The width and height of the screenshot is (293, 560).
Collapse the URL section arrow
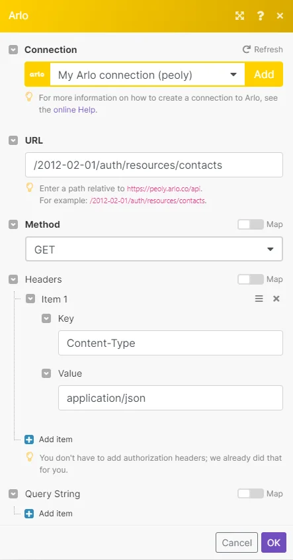[x=13, y=140]
